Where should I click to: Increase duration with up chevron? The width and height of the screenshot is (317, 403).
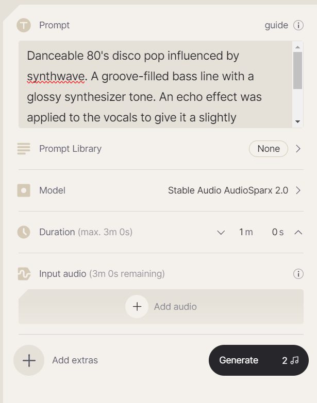[x=298, y=232]
